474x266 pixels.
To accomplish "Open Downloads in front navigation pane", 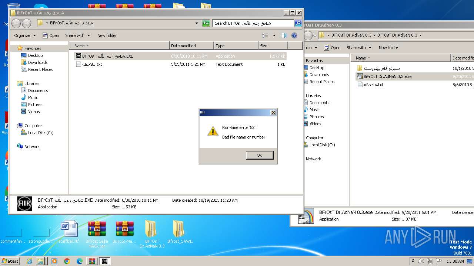I will pyautogui.click(x=38, y=62).
